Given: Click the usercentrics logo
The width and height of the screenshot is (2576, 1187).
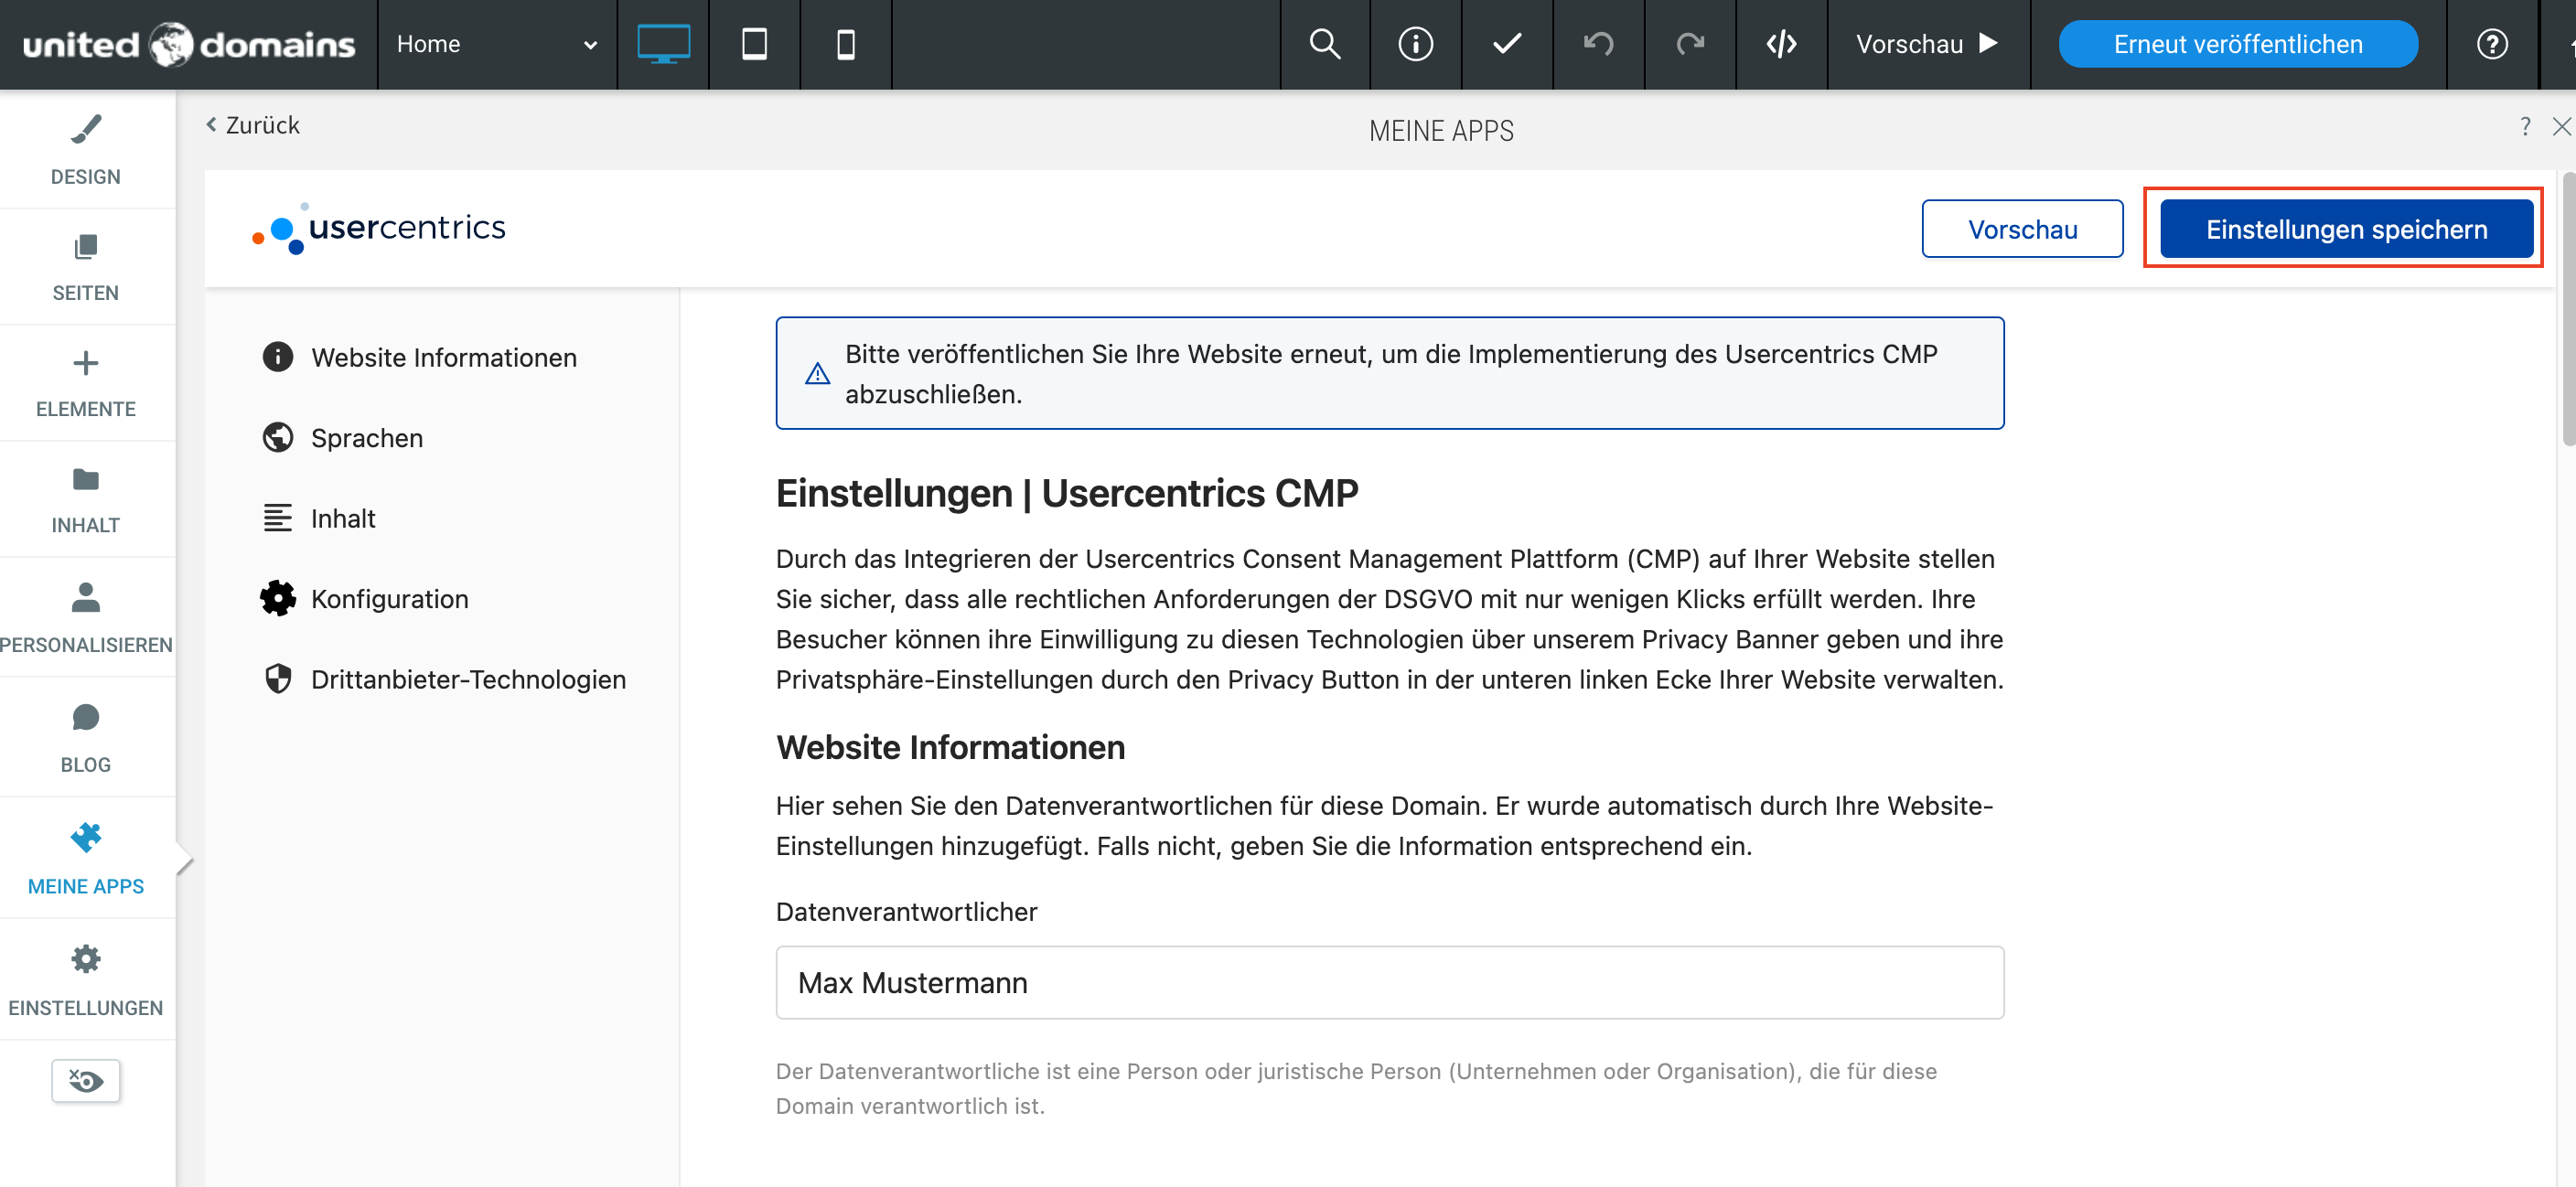Looking at the screenshot, I should (x=379, y=228).
